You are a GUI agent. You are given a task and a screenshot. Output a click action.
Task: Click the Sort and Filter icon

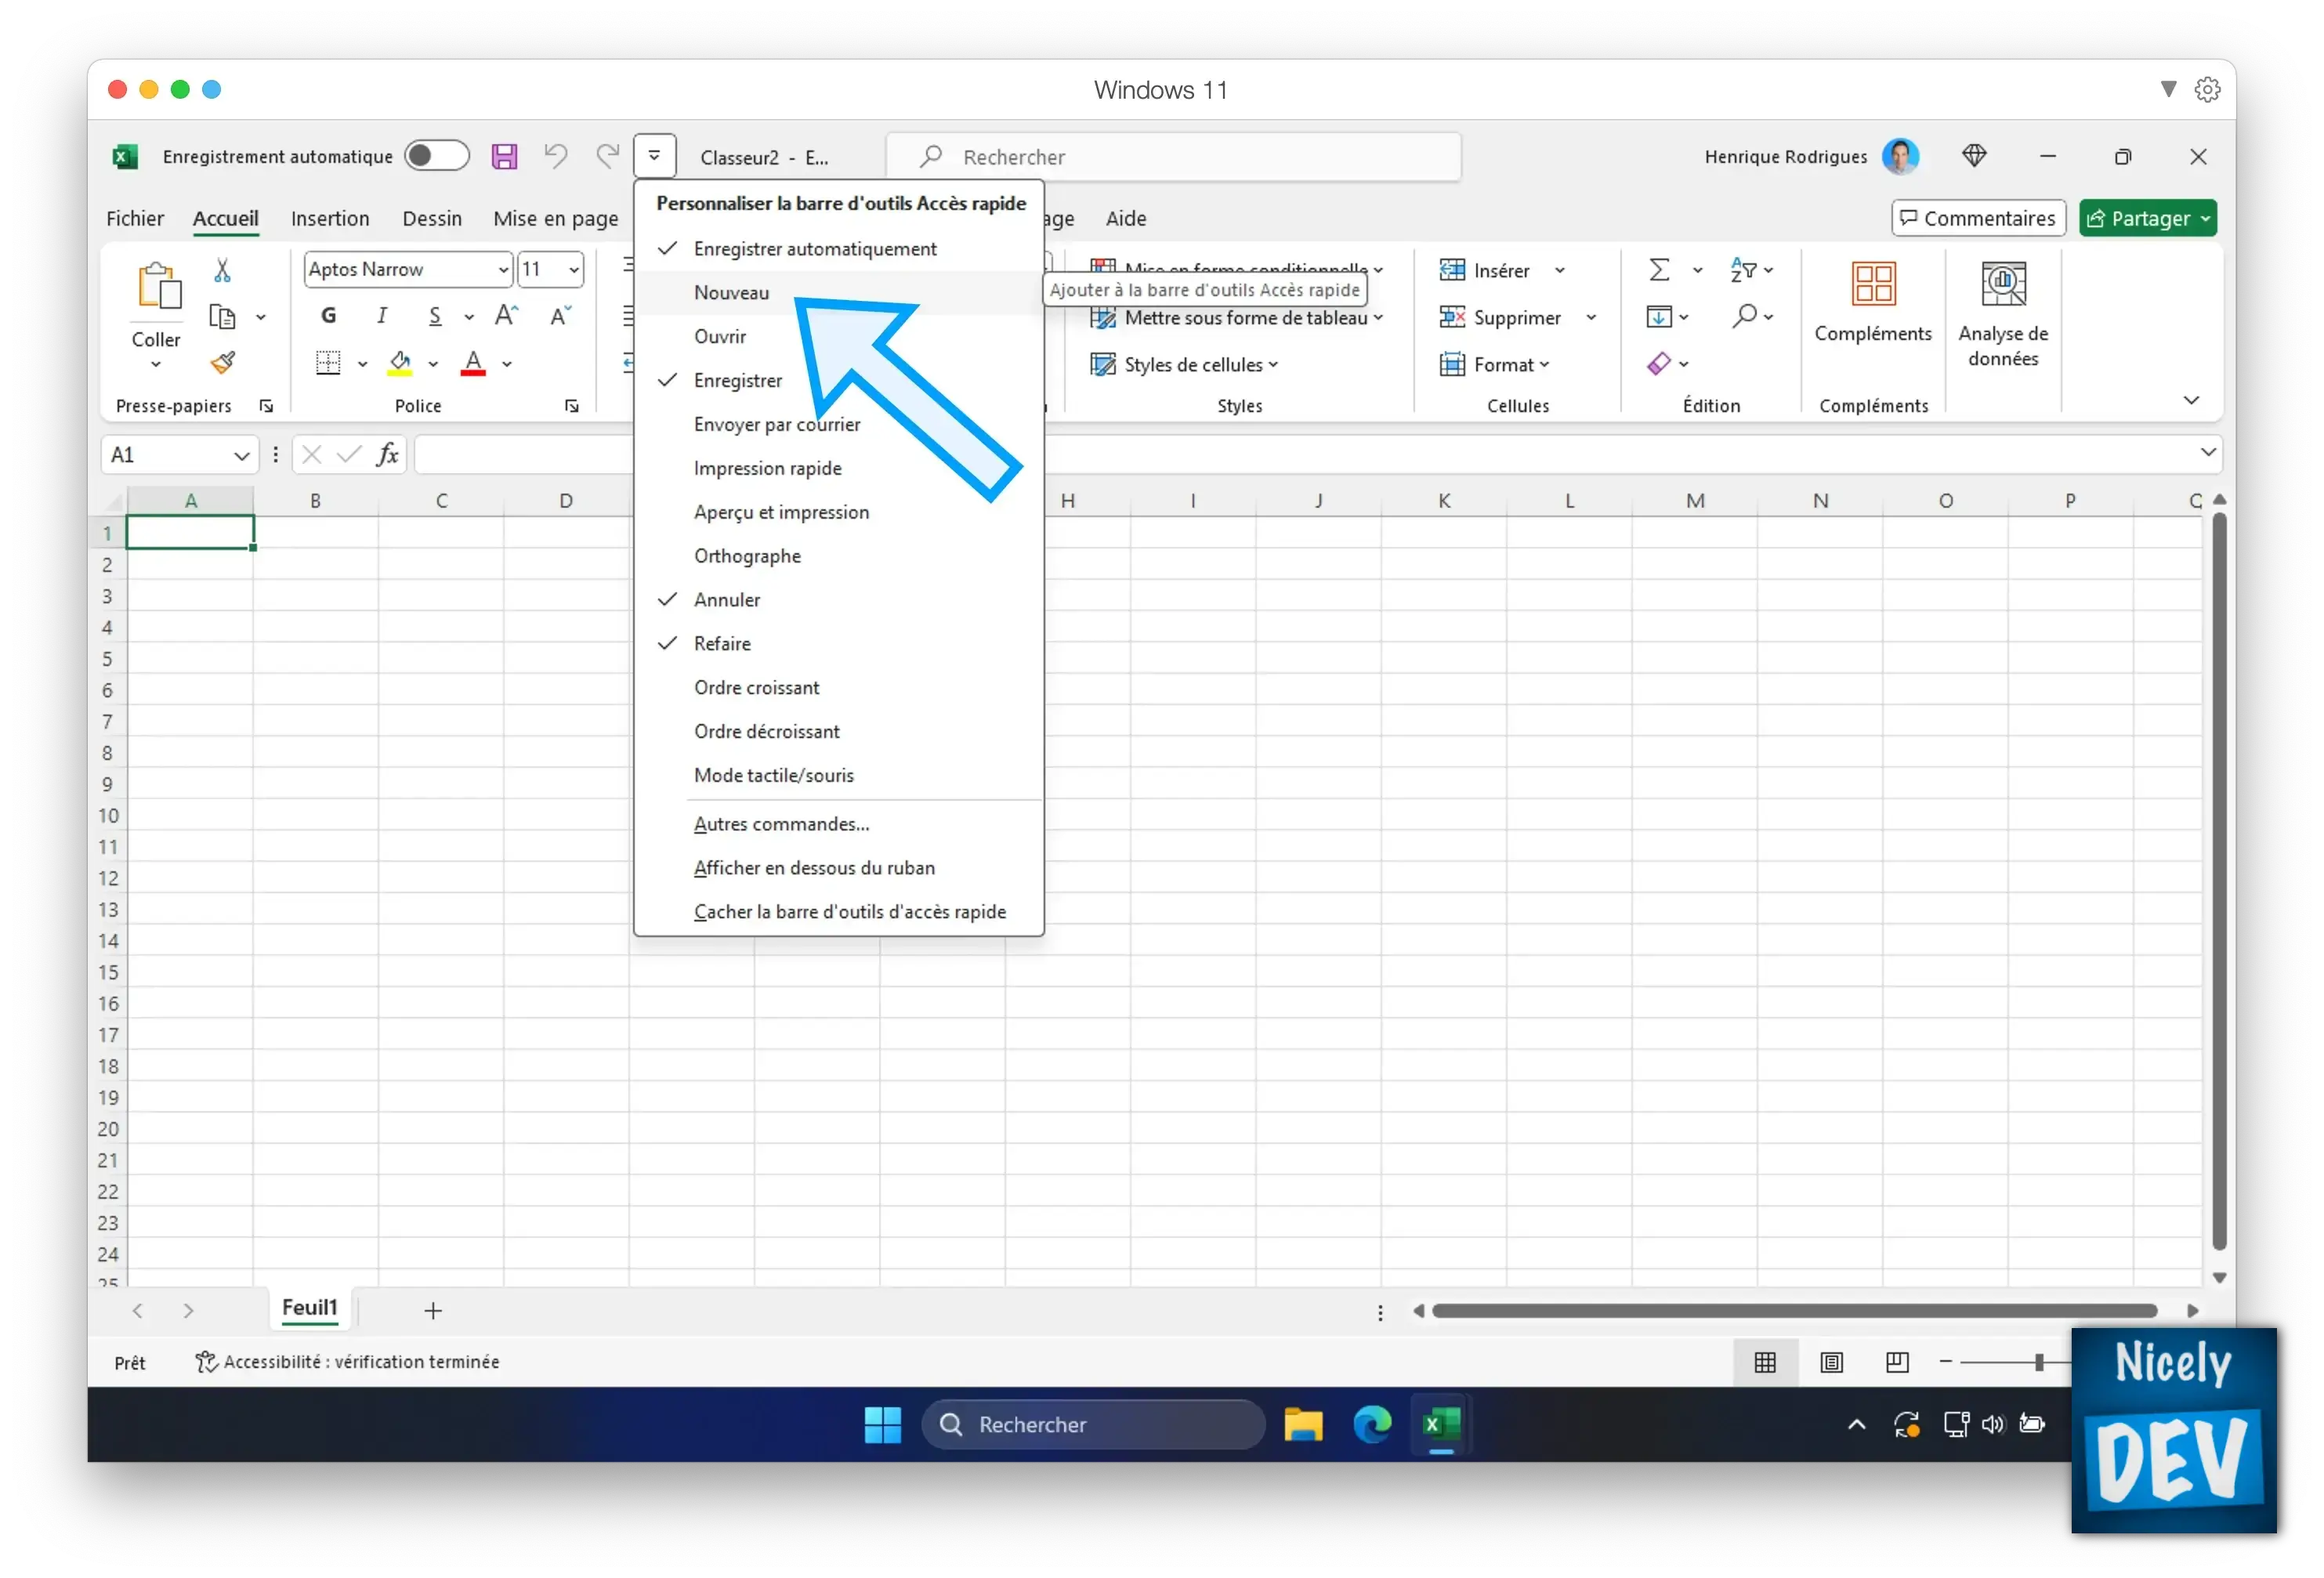pos(1743,270)
